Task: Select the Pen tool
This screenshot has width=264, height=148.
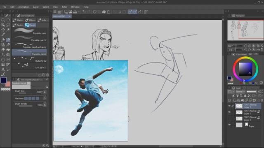Action: 3,40
